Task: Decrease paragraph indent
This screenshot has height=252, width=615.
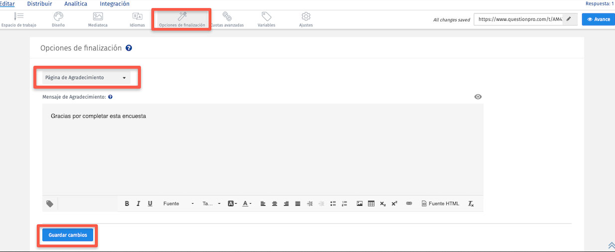Action: click(321, 204)
